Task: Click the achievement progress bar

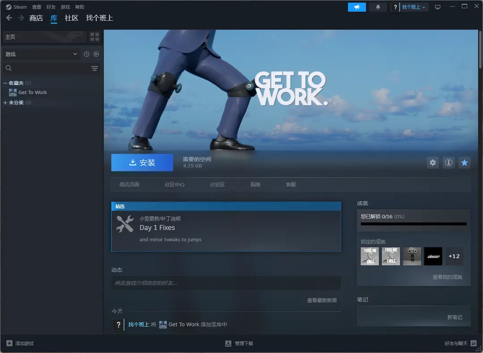Action: pos(413,224)
